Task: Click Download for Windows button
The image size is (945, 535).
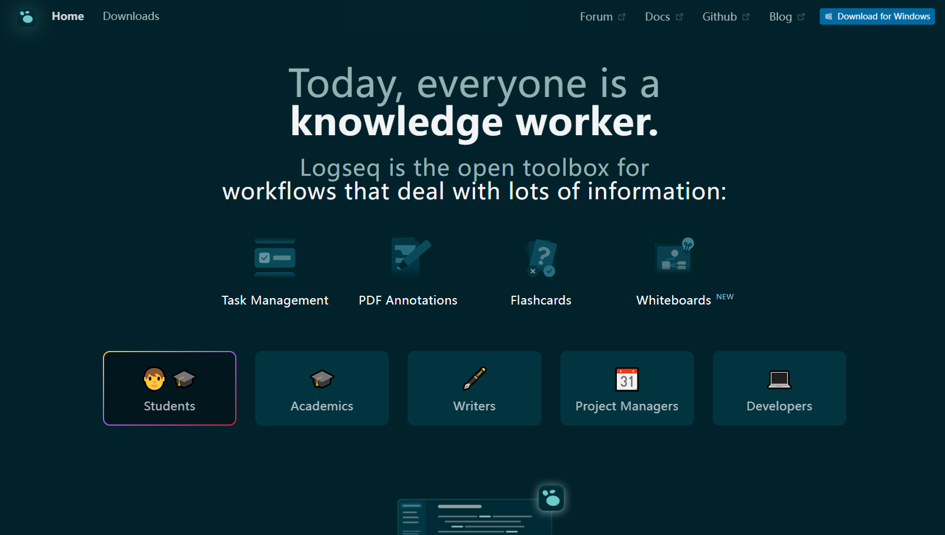Action: 877,16
